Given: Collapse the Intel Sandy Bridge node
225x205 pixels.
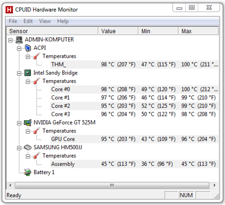Looking at the screenshot, I should pos(19,73).
